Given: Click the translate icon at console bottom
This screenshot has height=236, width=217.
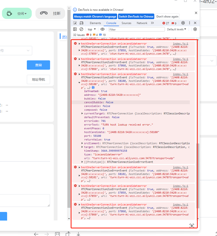Looking at the screenshot, I should point(192,226).
